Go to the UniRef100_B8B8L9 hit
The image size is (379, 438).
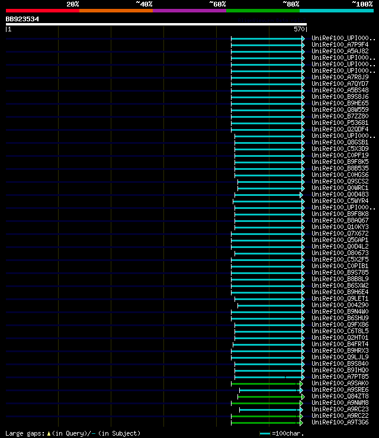[340, 279]
